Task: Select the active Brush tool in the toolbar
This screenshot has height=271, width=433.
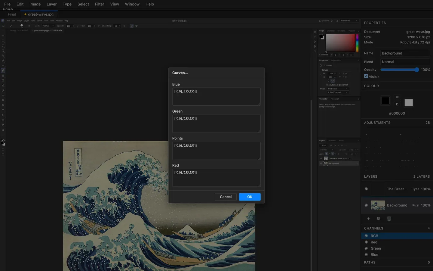Action: (3, 70)
